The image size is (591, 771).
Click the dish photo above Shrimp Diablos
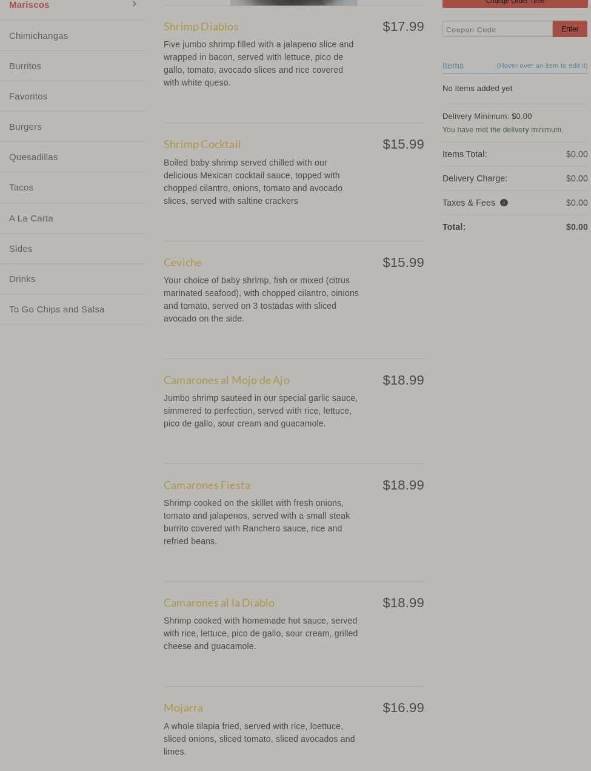(x=293, y=2)
